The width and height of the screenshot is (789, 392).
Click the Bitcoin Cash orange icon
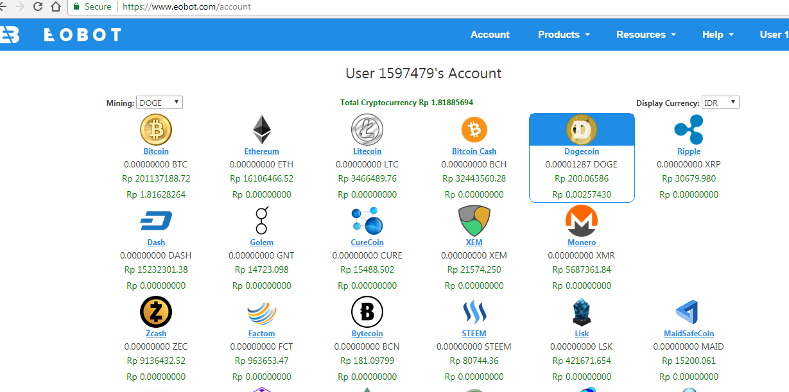(474, 130)
